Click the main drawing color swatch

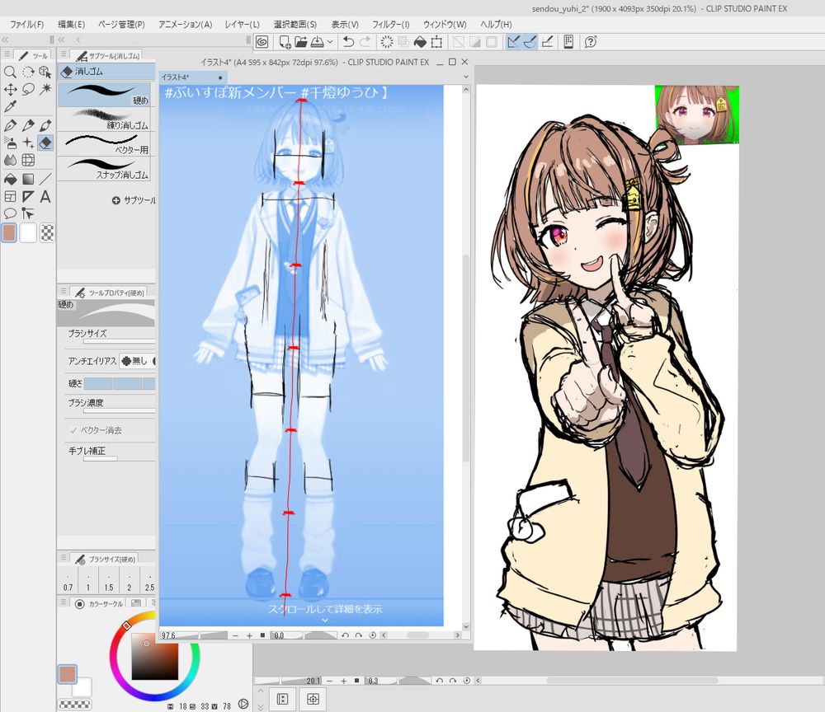click(x=68, y=674)
